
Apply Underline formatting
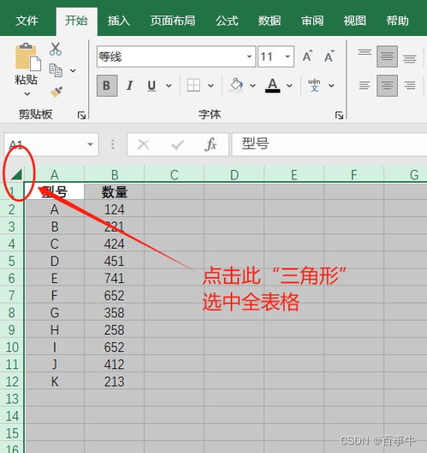pos(151,85)
